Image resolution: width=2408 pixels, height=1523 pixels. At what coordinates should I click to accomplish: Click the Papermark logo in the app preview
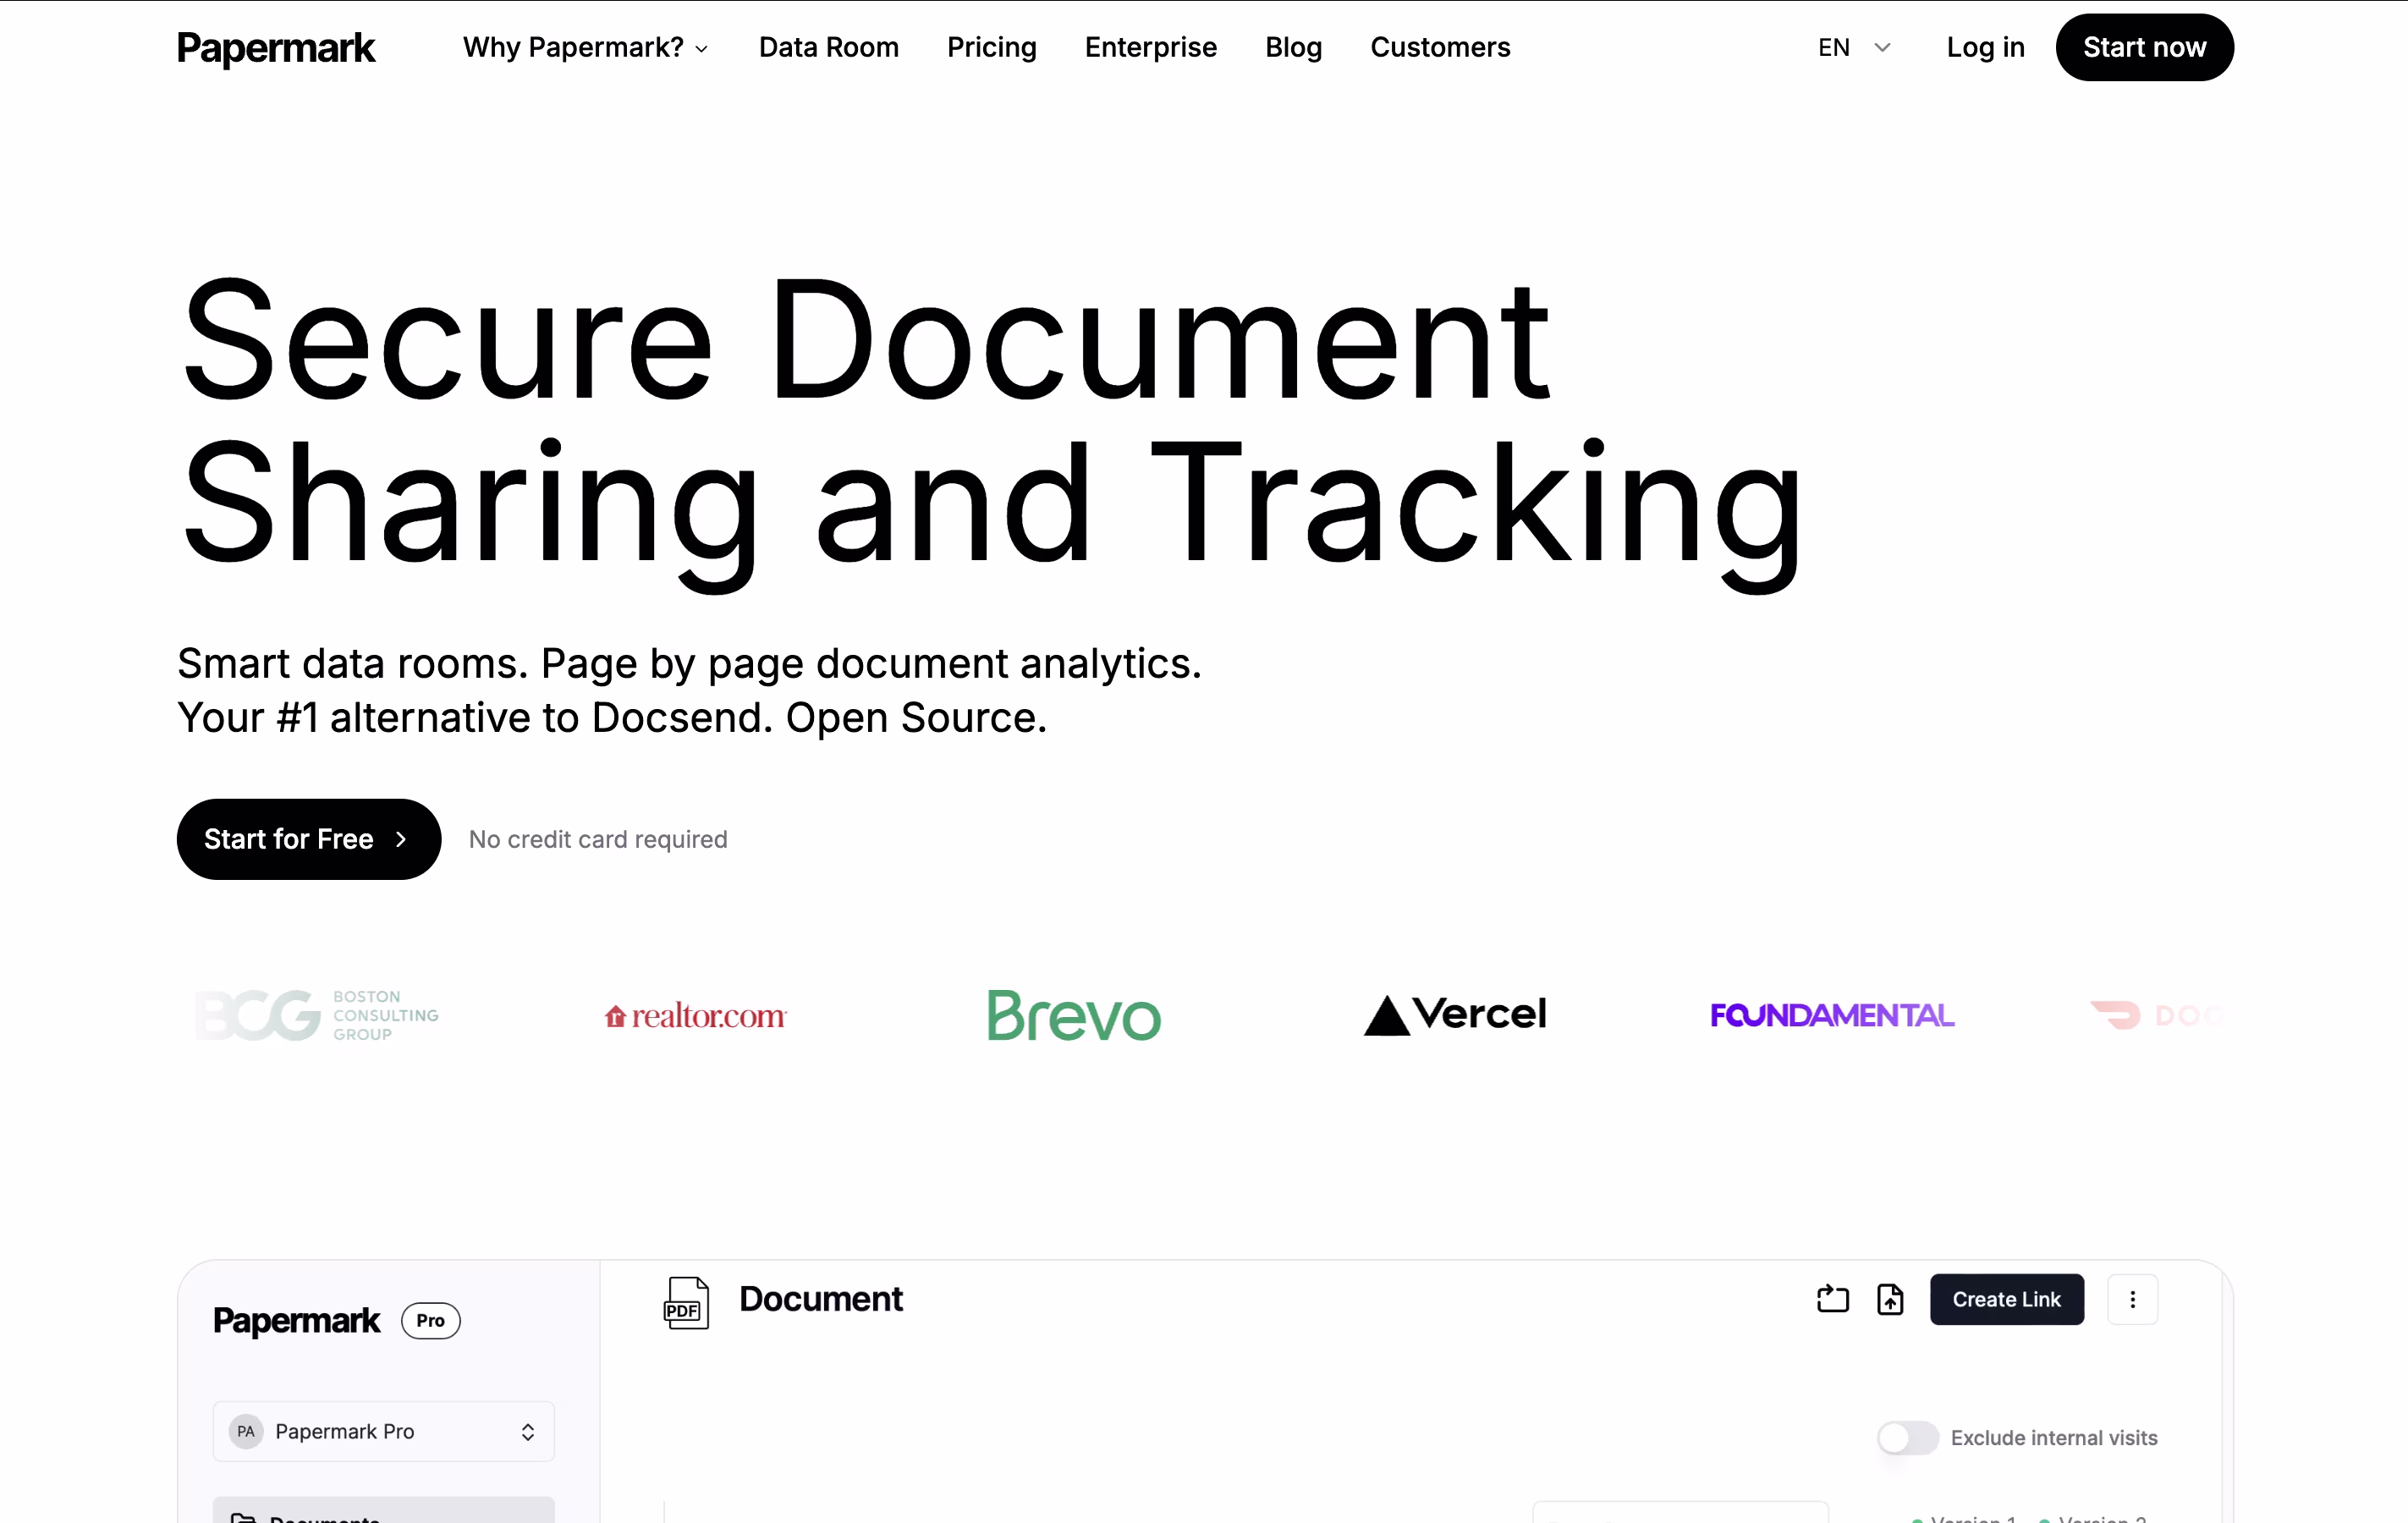[x=297, y=1321]
